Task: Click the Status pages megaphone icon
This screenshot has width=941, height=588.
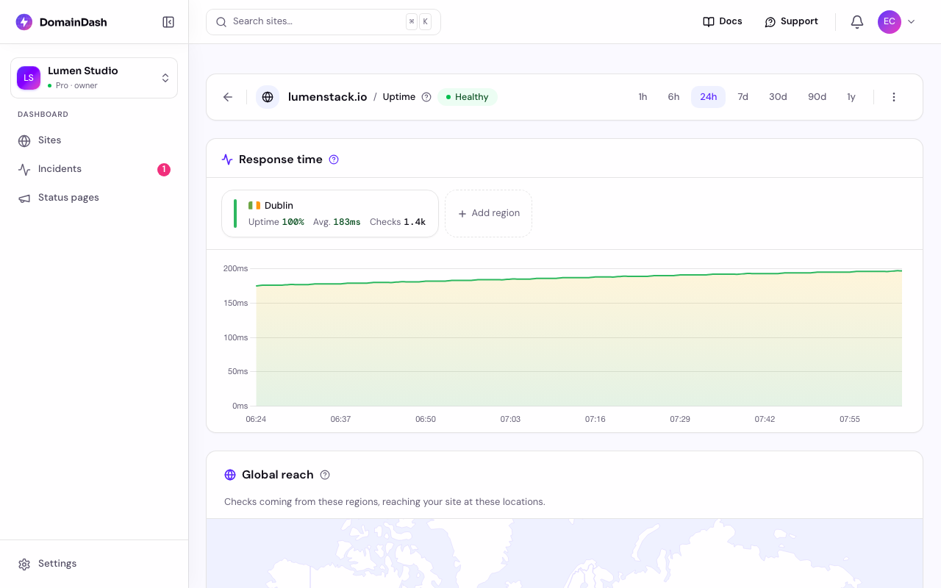Action: click(24, 198)
